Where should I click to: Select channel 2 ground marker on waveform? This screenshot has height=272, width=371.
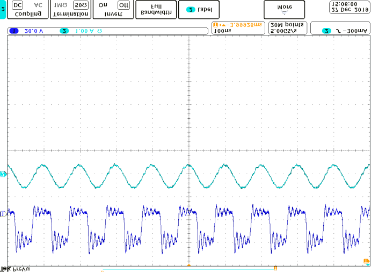pos(3,174)
